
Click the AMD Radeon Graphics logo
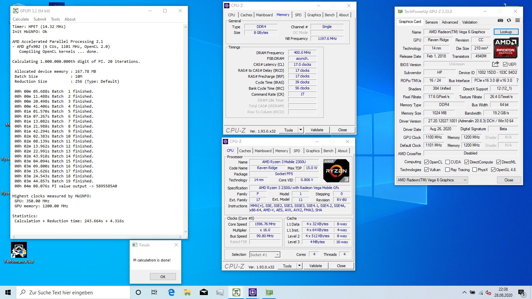tap(505, 48)
